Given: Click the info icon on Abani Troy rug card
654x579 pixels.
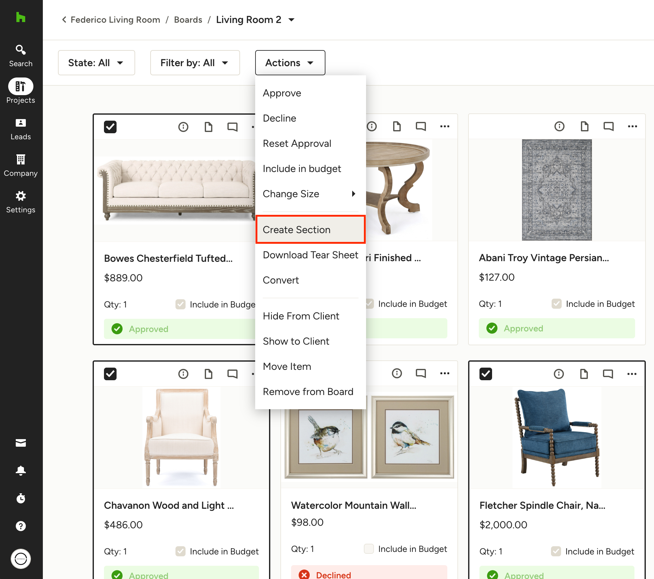Looking at the screenshot, I should coord(559,126).
